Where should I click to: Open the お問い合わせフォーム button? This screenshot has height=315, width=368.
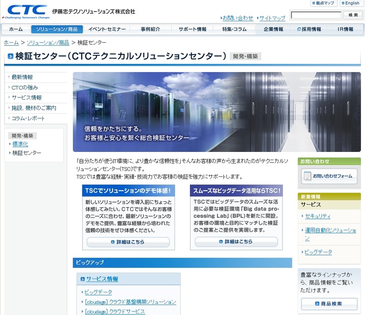tap(329, 176)
